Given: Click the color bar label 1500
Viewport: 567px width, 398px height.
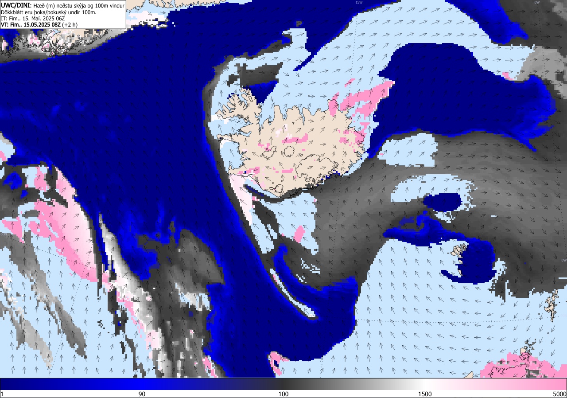Looking at the screenshot, I should (425, 394).
